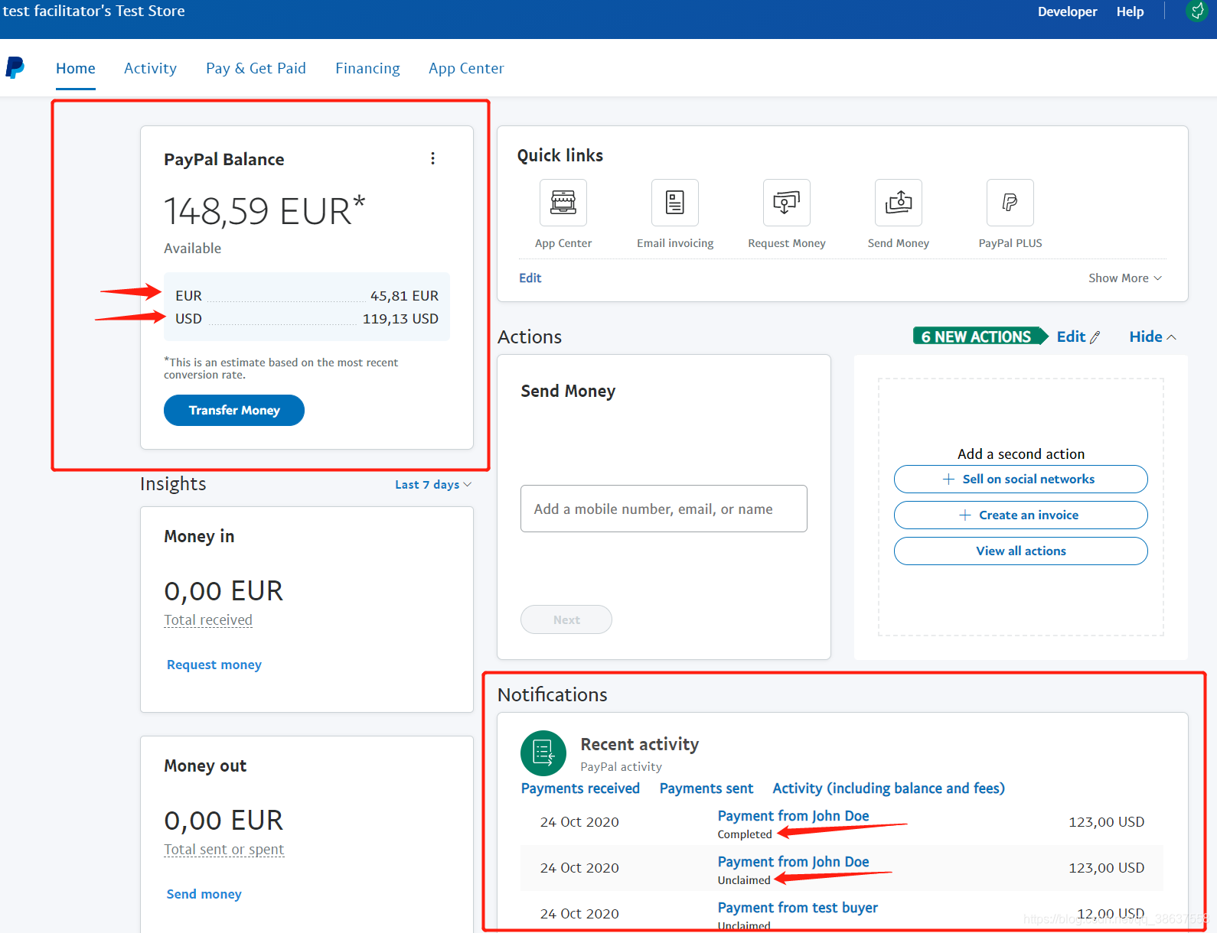
Task: Click the 148,59 EUR available balance
Action: click(265, 212)
